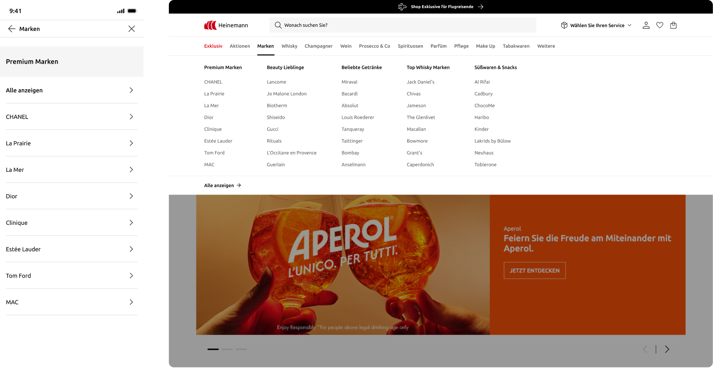
Task: Go to previous carousel slide
Action: coord(645,349)
